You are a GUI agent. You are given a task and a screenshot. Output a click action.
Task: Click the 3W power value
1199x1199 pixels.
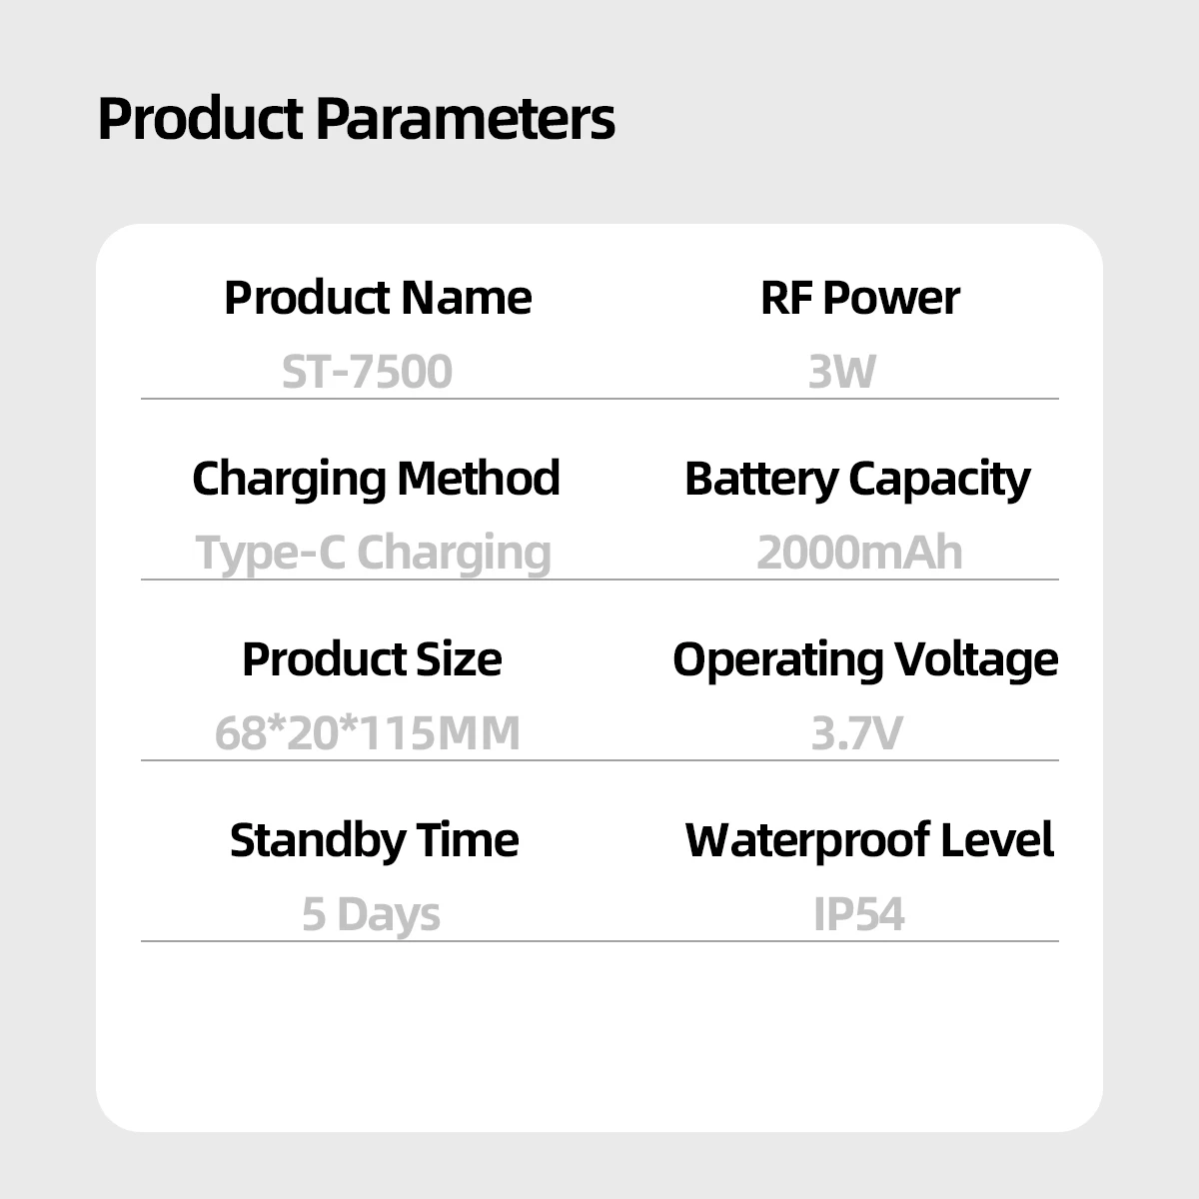(x=841, y=372)
